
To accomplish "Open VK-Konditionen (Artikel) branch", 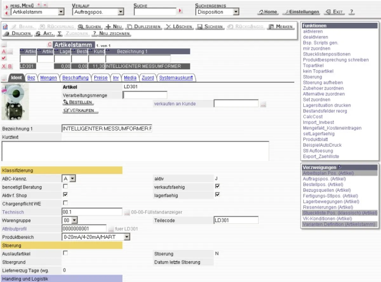I will 327,219.
